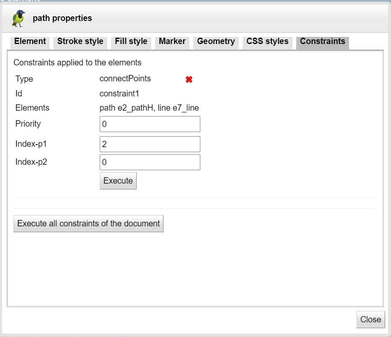Click 'Constraints applied to the elements' heading
This screenshot has width=391, height=337.
(77, 62)
